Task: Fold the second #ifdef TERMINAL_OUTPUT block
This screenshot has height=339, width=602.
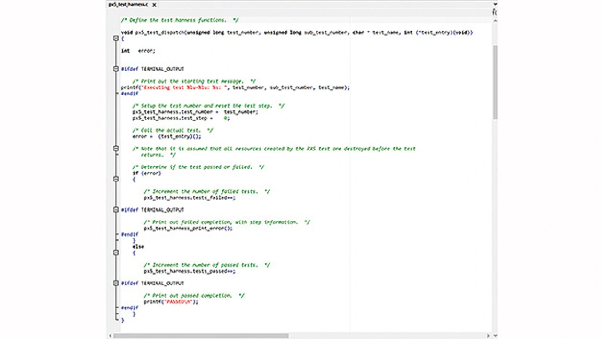Action: click(116, 210)
